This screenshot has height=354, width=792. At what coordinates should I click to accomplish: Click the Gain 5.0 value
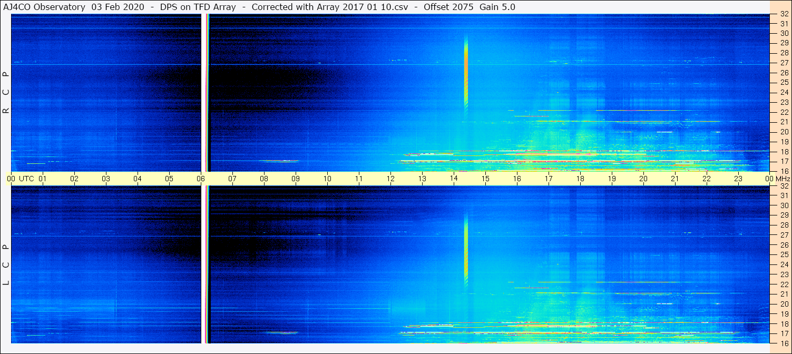tap(497, 7)
